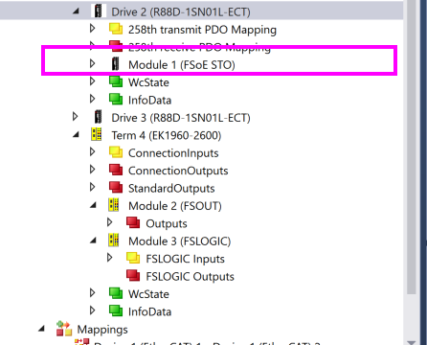Image resolution: width=427 pixels, height=345 pixels.
Task: Expand the ConnectionInputs node
Action: point(93,151)
